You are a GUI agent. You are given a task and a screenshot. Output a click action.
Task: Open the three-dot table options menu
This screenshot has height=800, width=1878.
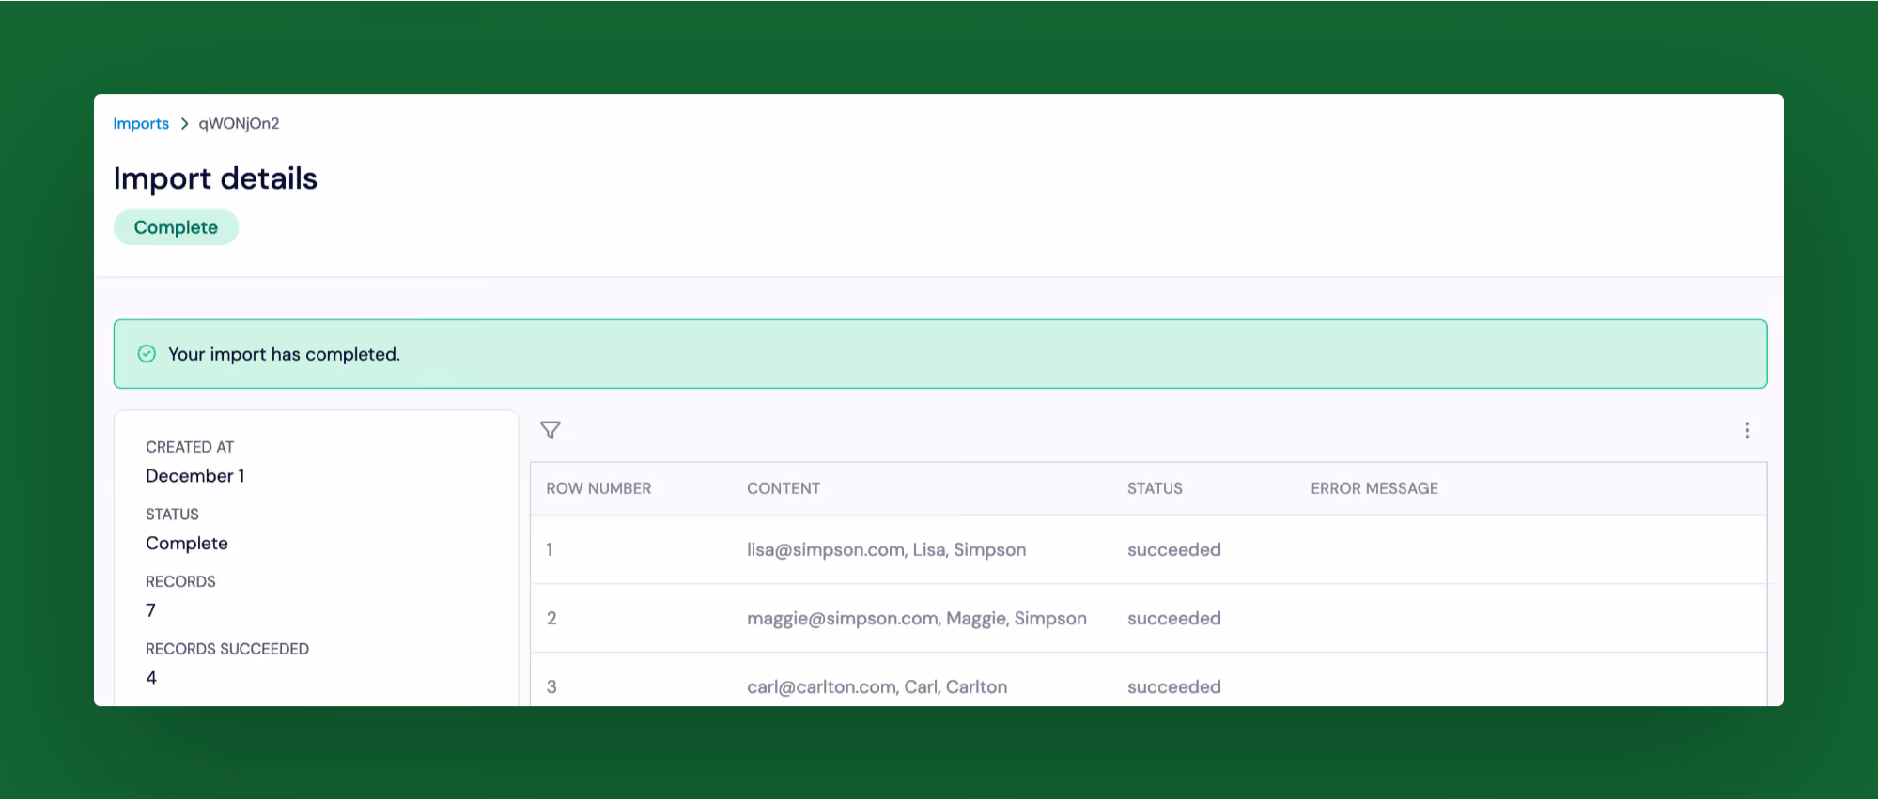tap(1747, 430)
